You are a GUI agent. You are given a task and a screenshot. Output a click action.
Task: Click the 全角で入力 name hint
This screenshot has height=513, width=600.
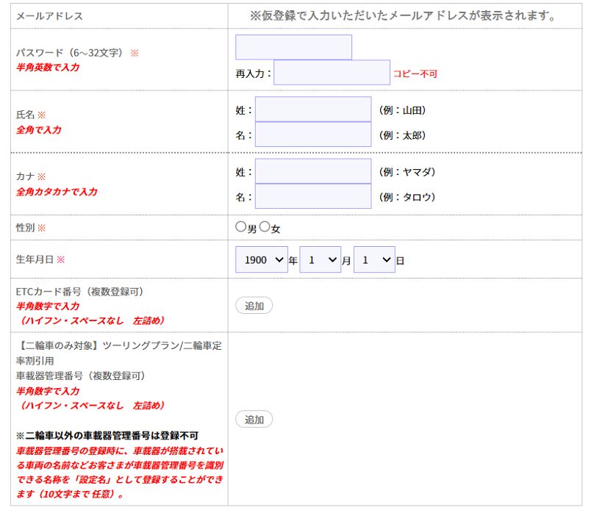coord(39,129)
